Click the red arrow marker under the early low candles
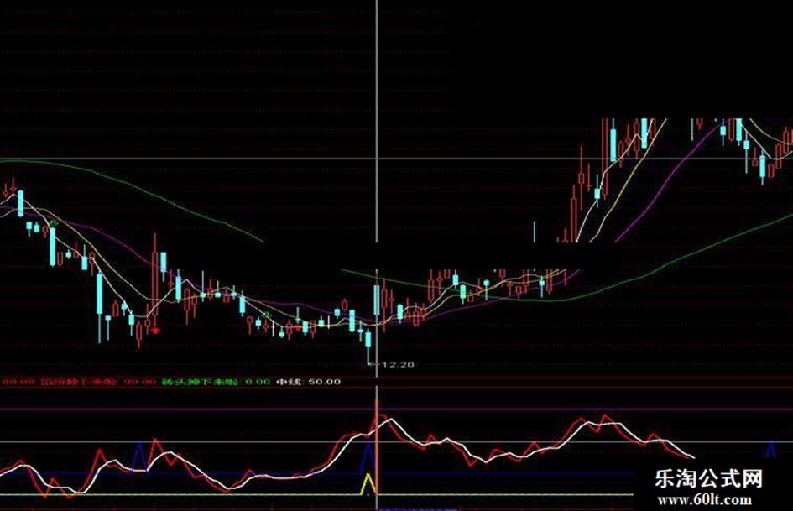Viewport: 793px width, 511px height. click(155, 331)
